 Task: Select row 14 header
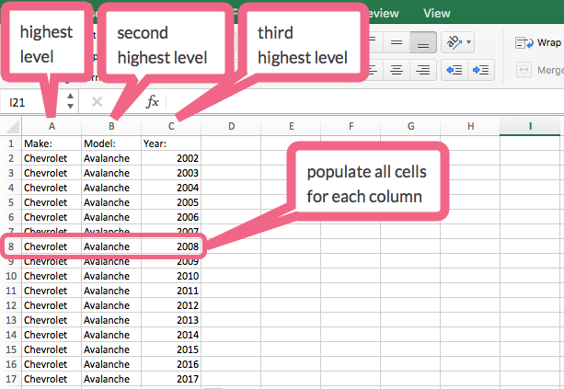[11, 335]
